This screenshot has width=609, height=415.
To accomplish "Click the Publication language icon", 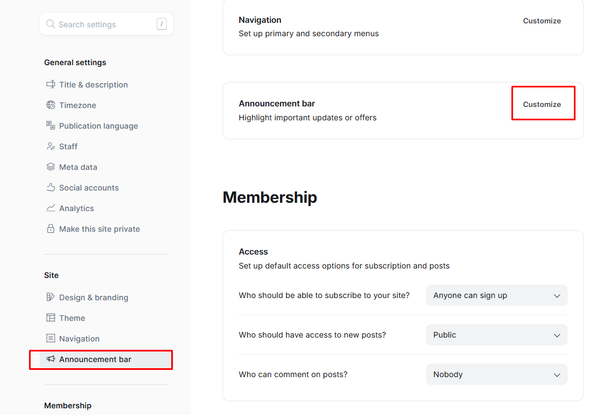I will (x=50, y=126).
